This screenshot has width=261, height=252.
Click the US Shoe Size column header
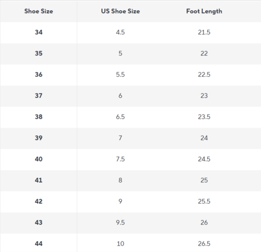pos(120,11)
